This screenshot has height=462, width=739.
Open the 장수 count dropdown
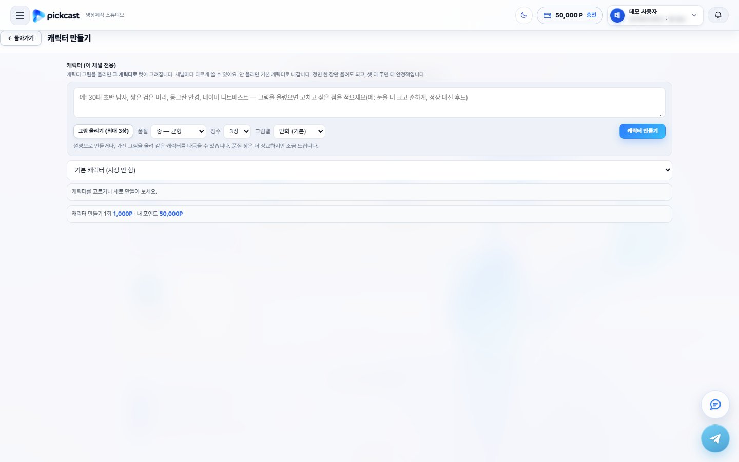[x=237, y=131]
